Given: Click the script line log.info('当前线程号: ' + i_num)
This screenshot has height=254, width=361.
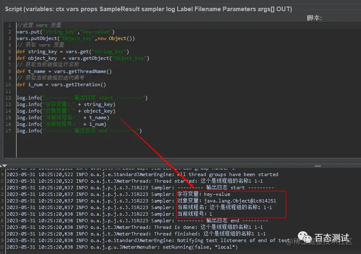Looking at the screenshot, I should 62,124.
